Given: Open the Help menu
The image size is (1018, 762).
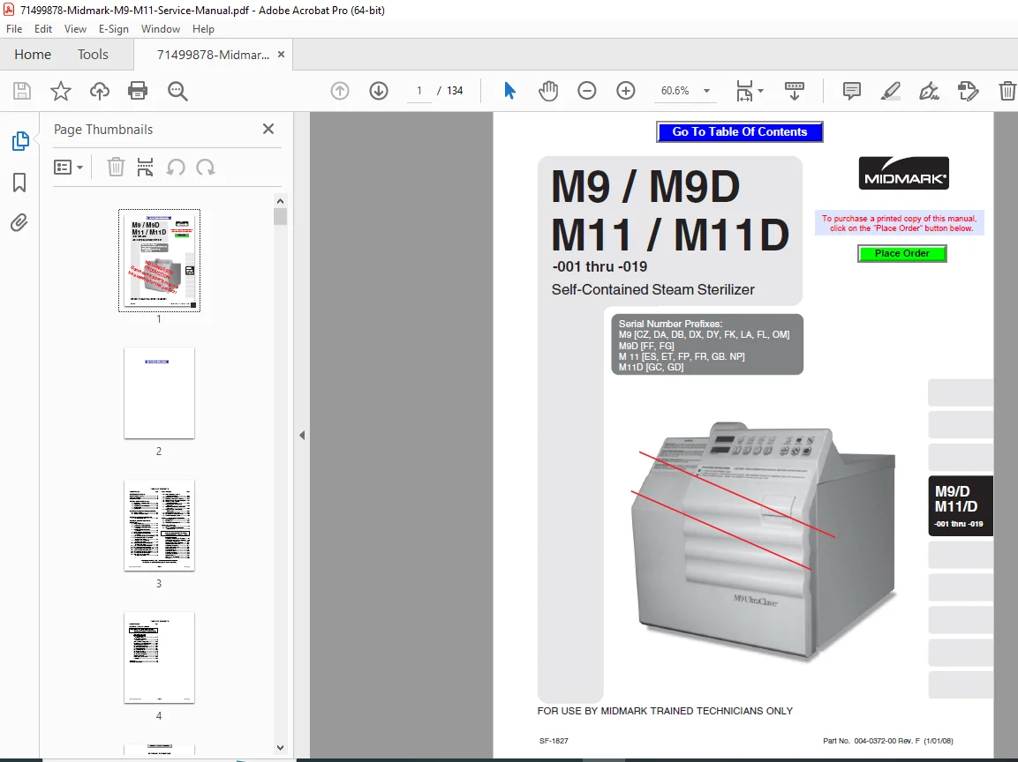Looking at the screenshot, I should click(203, 29).
